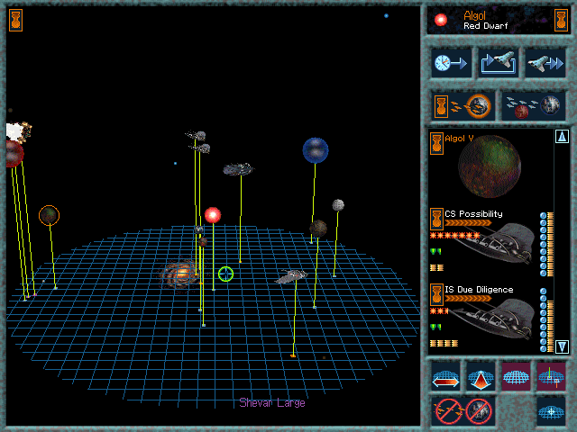Toggle the blue grid display

(x=516, y=376)
